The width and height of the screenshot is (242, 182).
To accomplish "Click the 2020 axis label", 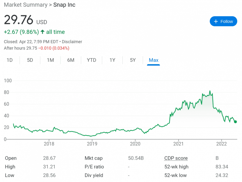I will point(135,144).
